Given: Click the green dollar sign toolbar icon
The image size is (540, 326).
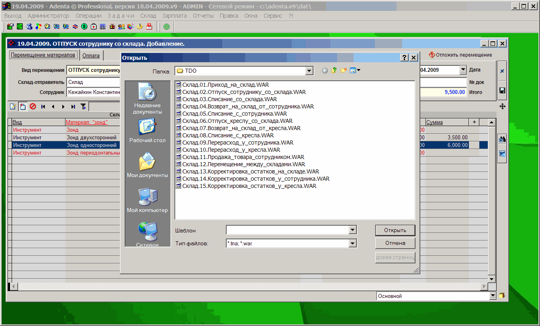Looking at the screenshot, I should (x=84, y=27).
